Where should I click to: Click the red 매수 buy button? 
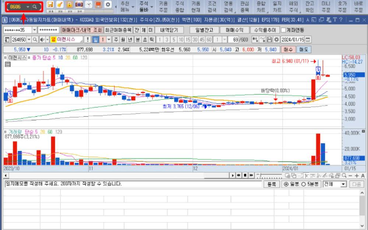pyautogui.click(x=288, y=50)
